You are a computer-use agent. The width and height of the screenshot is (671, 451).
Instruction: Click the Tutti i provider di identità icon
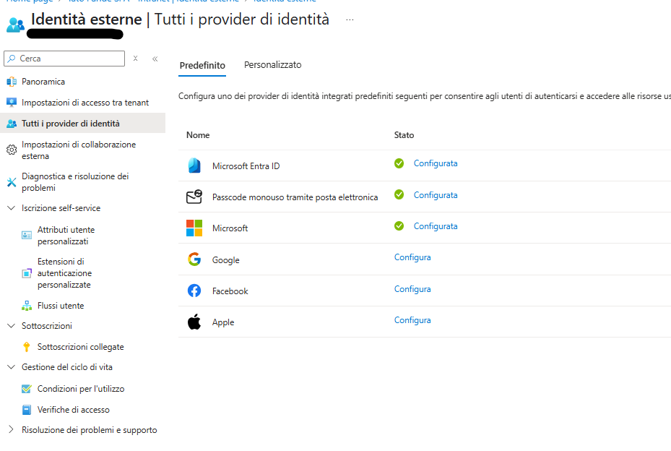[12, 124]
